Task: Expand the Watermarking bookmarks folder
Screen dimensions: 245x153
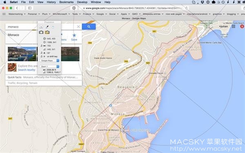Action: 17,14
